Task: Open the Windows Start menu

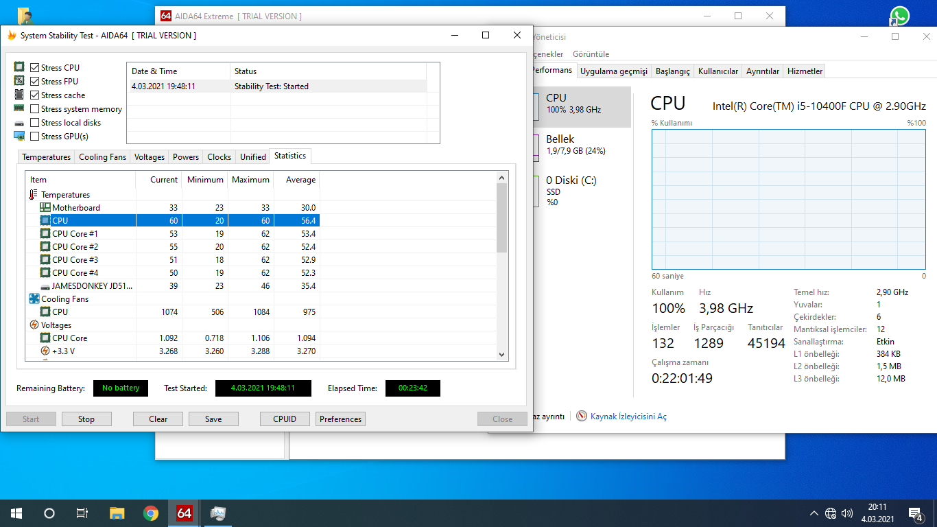Action: coord(16,513)
